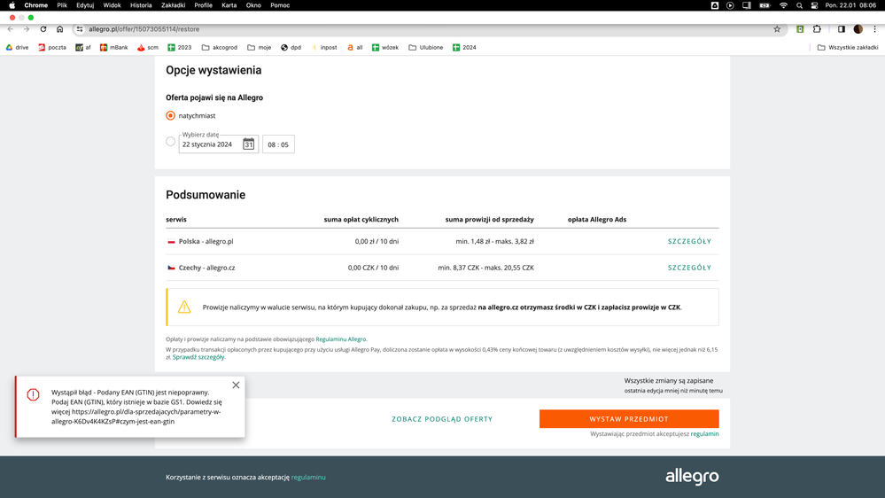
Task: Open the Historia menu
Action: point(141,5)
